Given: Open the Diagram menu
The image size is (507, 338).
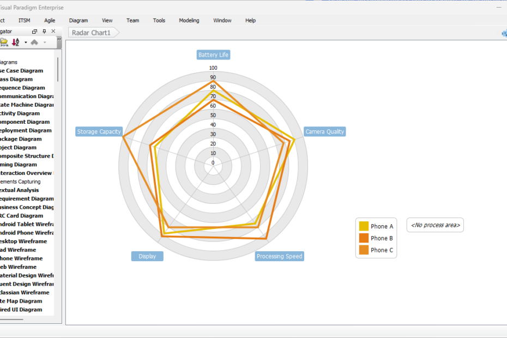Looking at the screenshot, I should click(x=78, y=20).
